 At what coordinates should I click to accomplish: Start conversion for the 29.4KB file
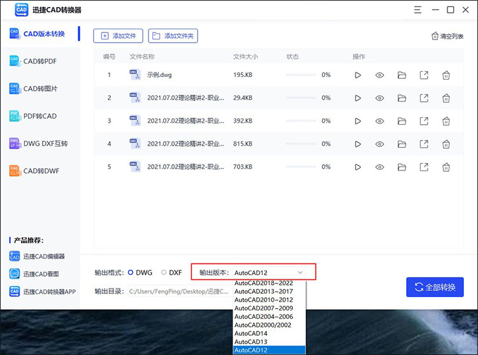point(358,98)
